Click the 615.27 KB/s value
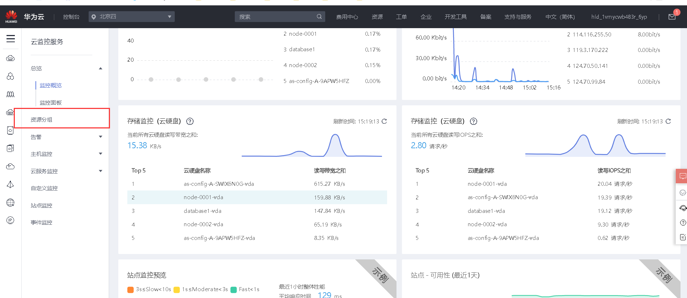The height and width of the screenshot is (298, 687). coord(329,184)
